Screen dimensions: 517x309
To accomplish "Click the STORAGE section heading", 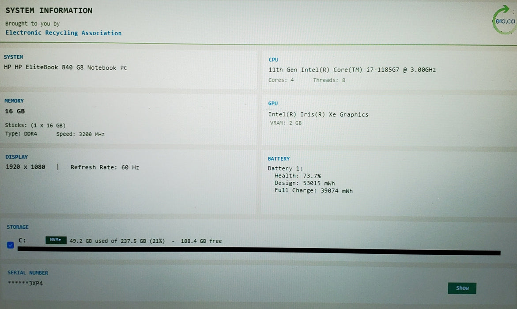I will tap(18, 227).
